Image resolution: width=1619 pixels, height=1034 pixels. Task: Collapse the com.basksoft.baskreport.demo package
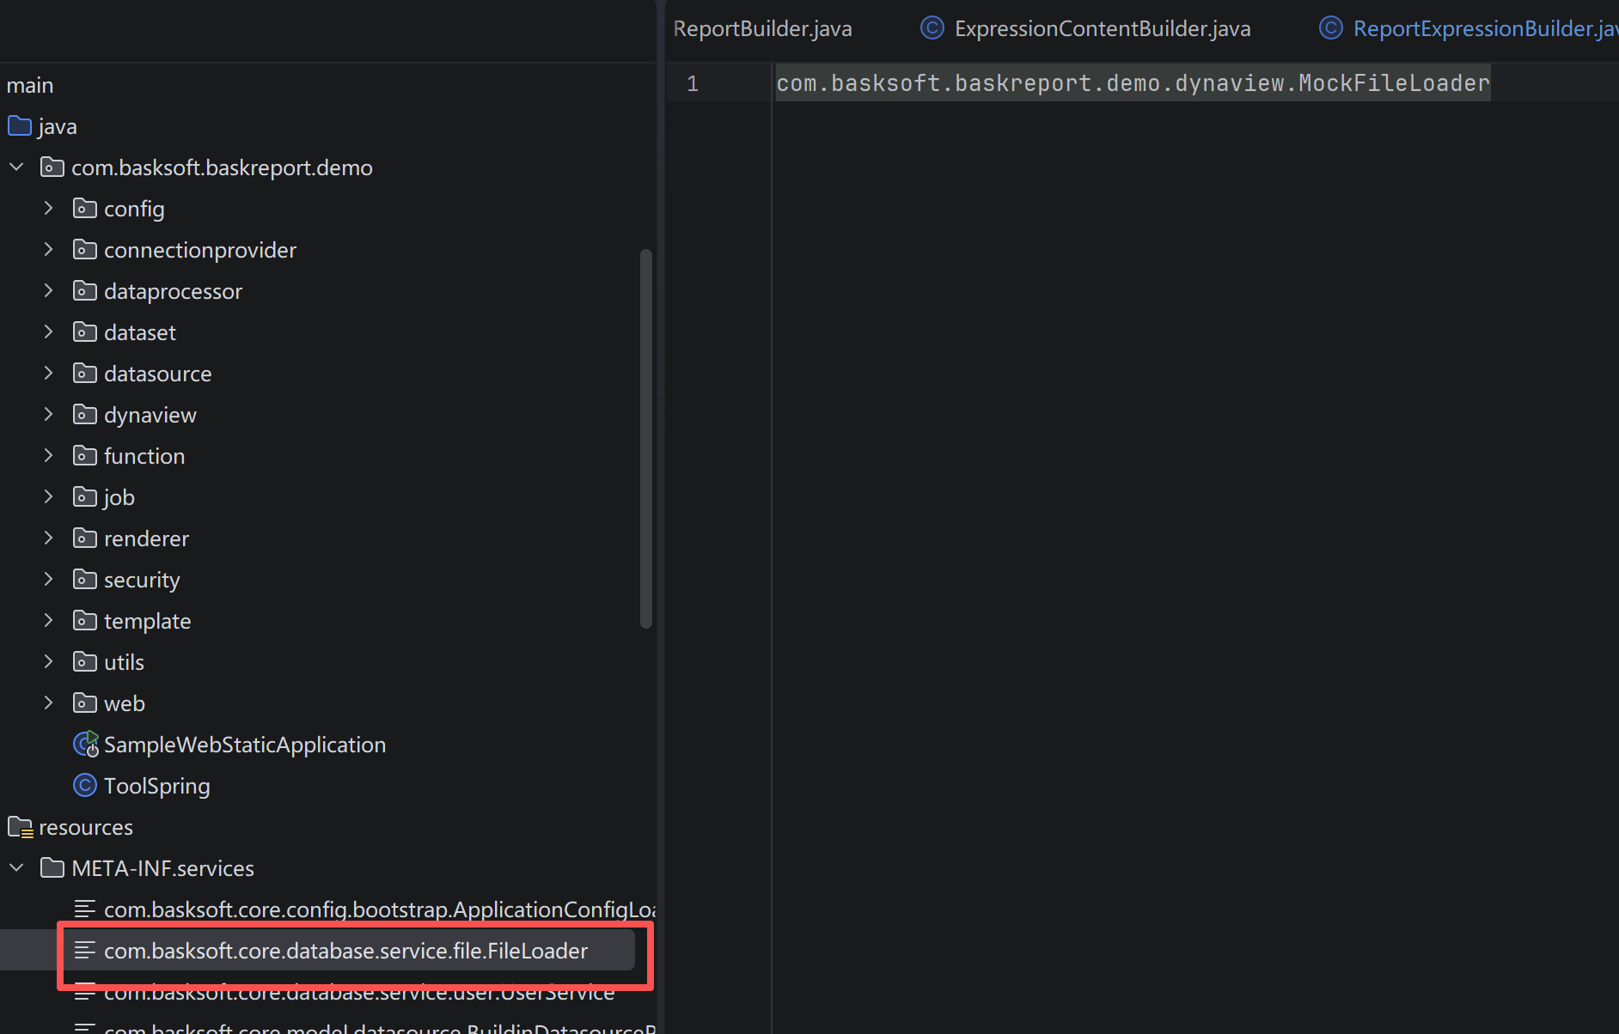[x=15, y=167]
